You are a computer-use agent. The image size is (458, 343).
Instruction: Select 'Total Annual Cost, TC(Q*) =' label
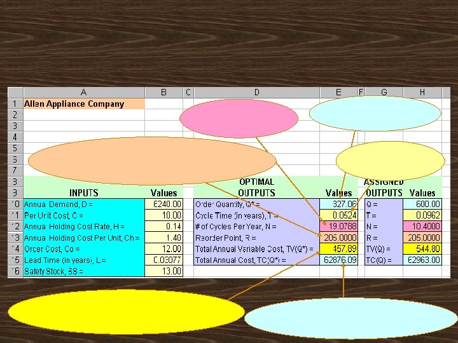256,260
